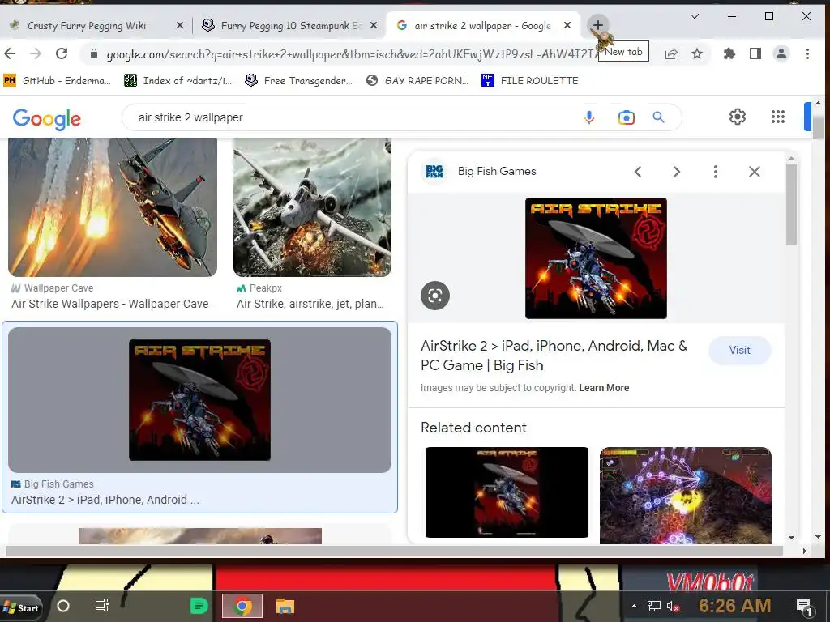Click the taskbar clock showing 6:26 AM
The image size is (830, 622).
click(734, 606)
